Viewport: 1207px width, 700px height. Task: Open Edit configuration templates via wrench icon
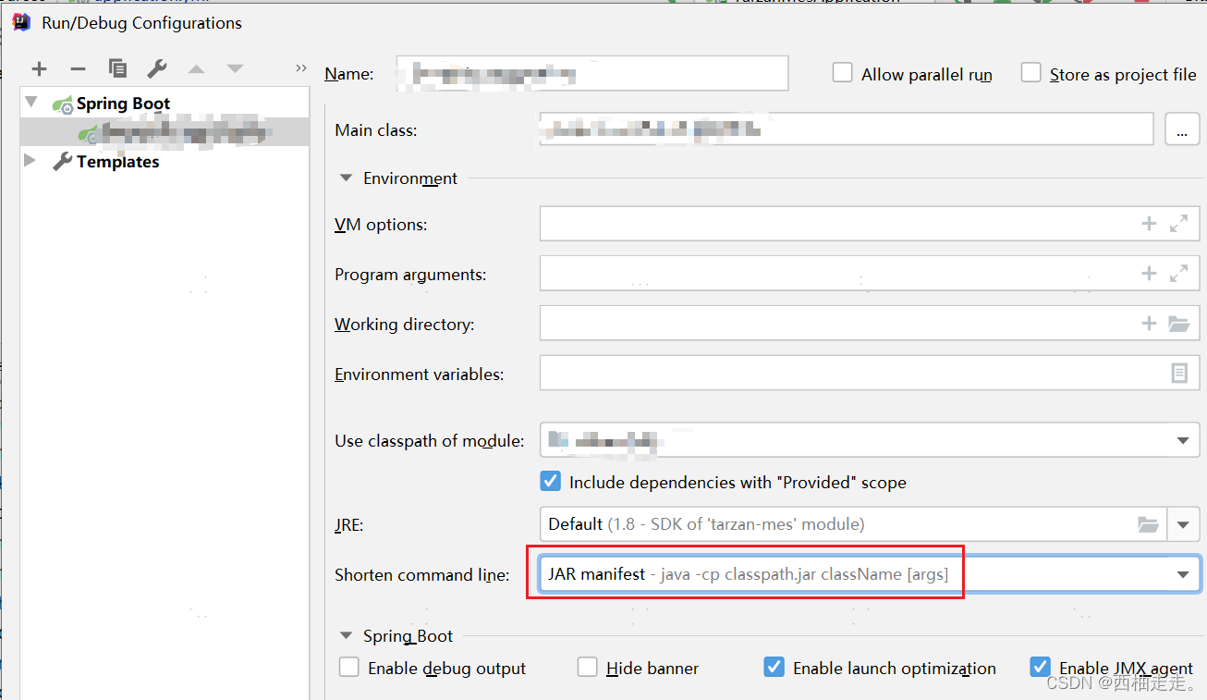click(x=157, y=68)
